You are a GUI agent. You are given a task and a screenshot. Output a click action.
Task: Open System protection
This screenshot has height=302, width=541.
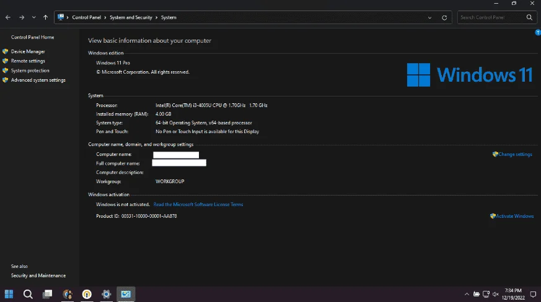click(30, 71)
